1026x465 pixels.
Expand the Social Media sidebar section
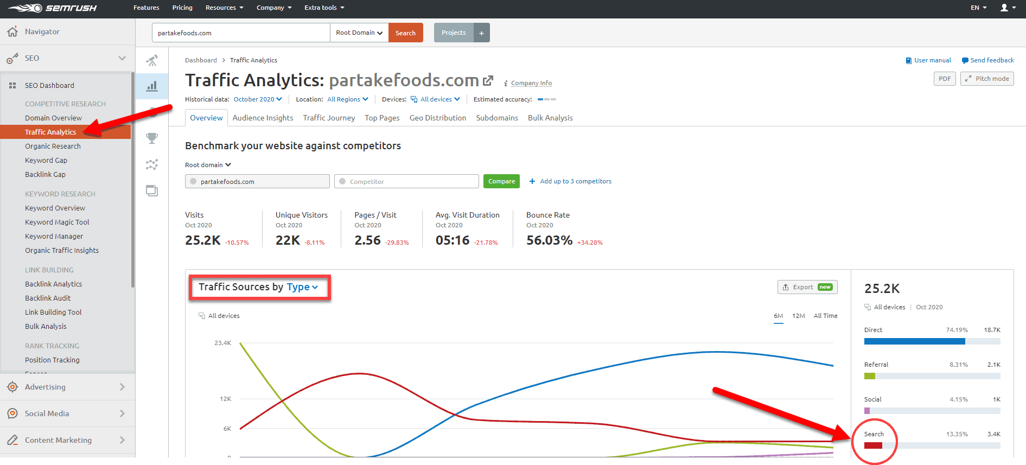[x=122, y=413]
